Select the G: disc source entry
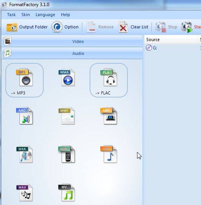Viewport: 201px width, 205px height. (151, 48)
